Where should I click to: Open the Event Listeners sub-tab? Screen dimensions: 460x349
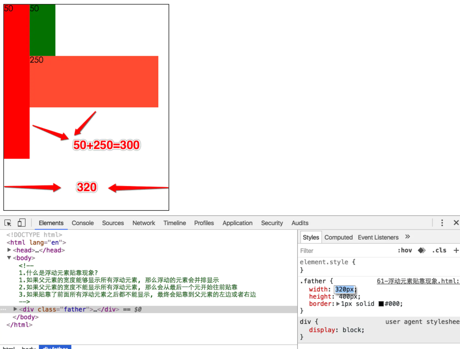point(378,237)
